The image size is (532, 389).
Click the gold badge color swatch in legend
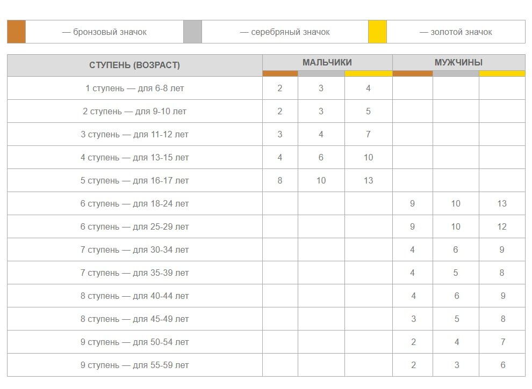point(378,32)
